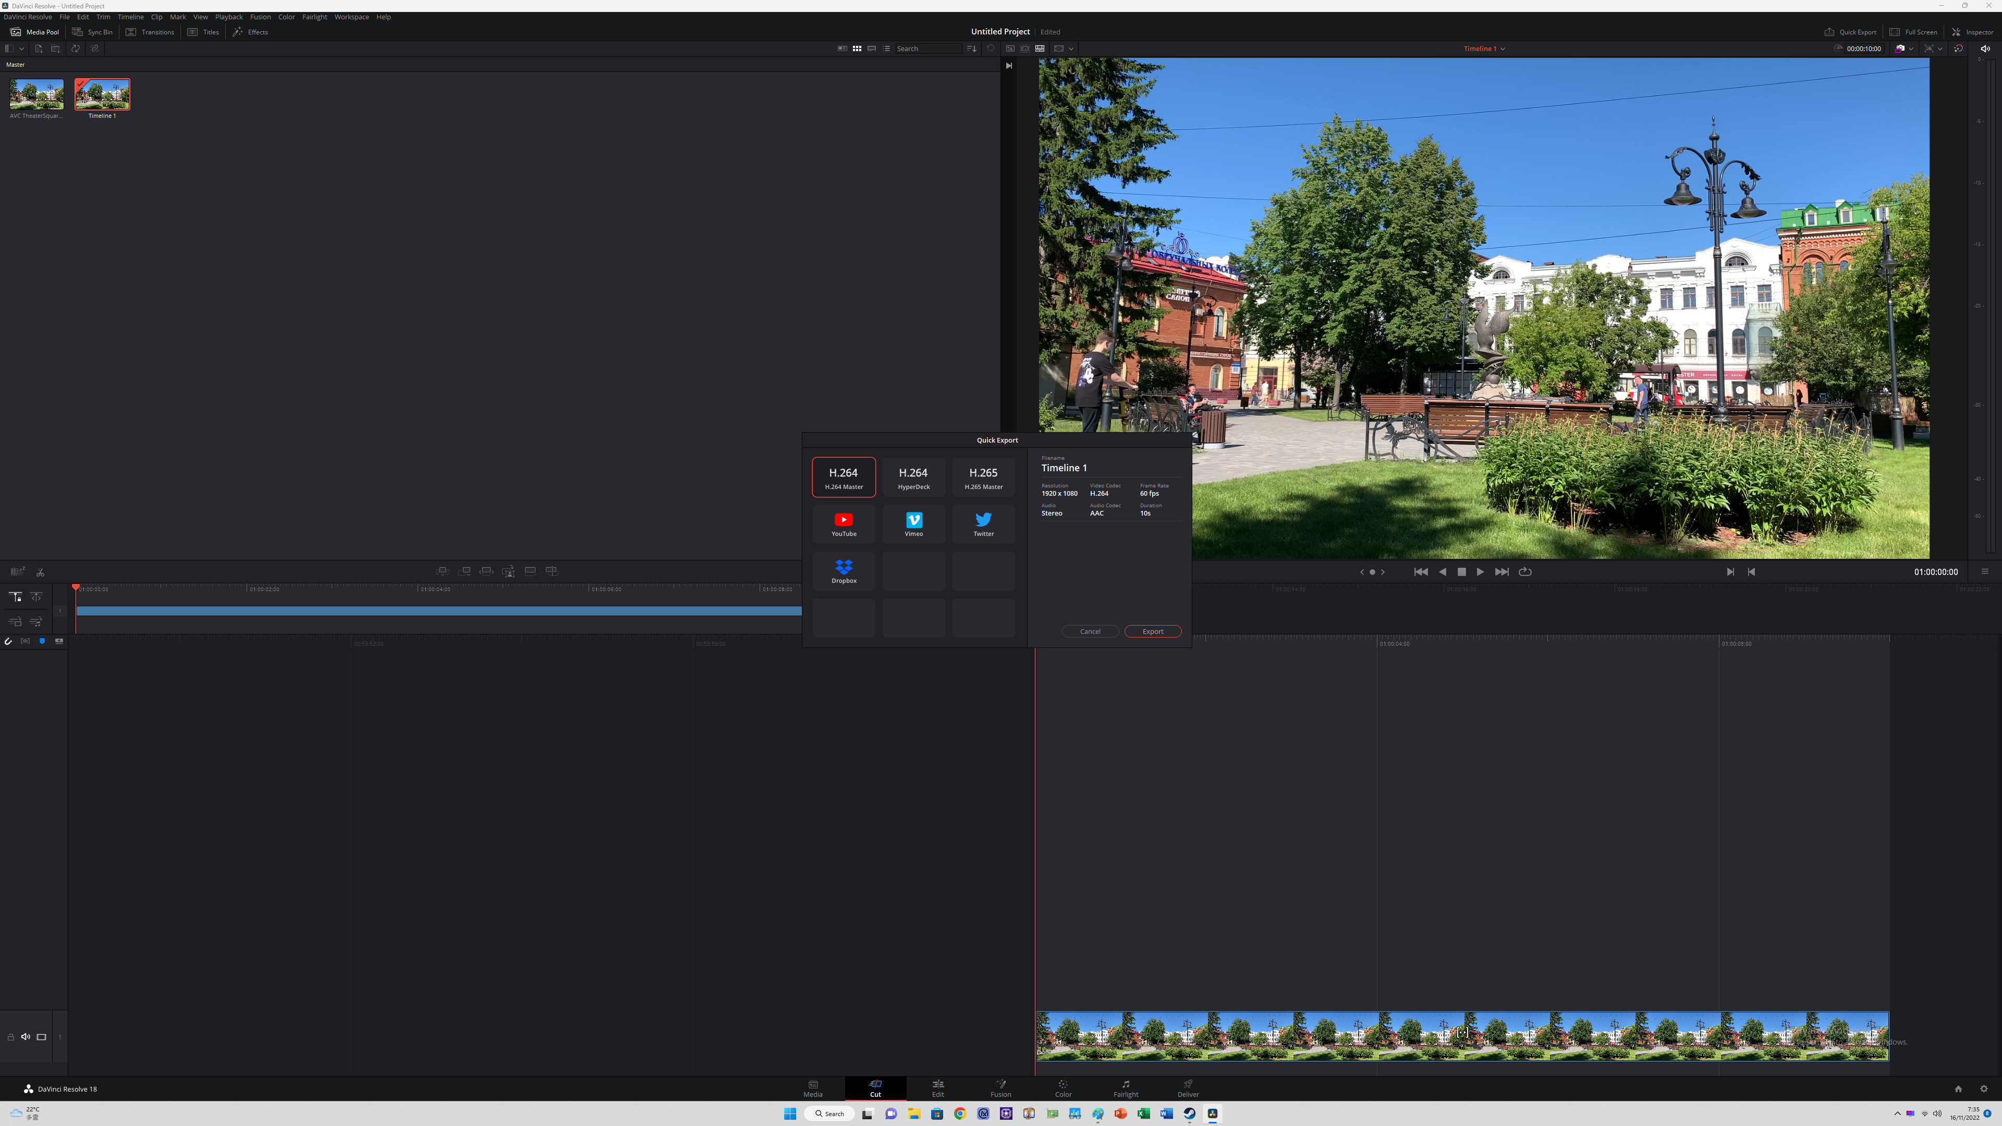Open the Workspace menu
This screenshot has width=2002, height=1126.
click(351, 16)
